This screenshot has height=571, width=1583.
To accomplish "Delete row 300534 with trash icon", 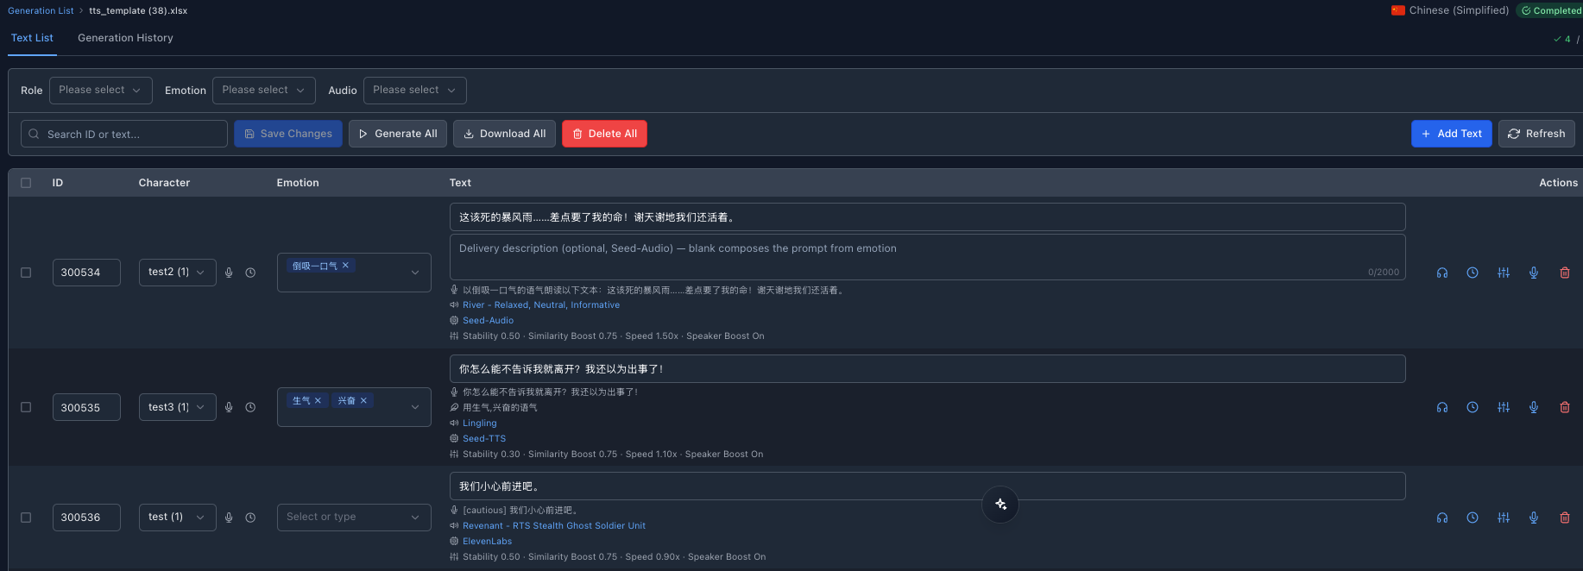I will pyautogui.click(x=1565, y=273).
